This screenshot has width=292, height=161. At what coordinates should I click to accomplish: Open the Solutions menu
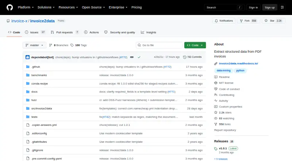point(46,7)
